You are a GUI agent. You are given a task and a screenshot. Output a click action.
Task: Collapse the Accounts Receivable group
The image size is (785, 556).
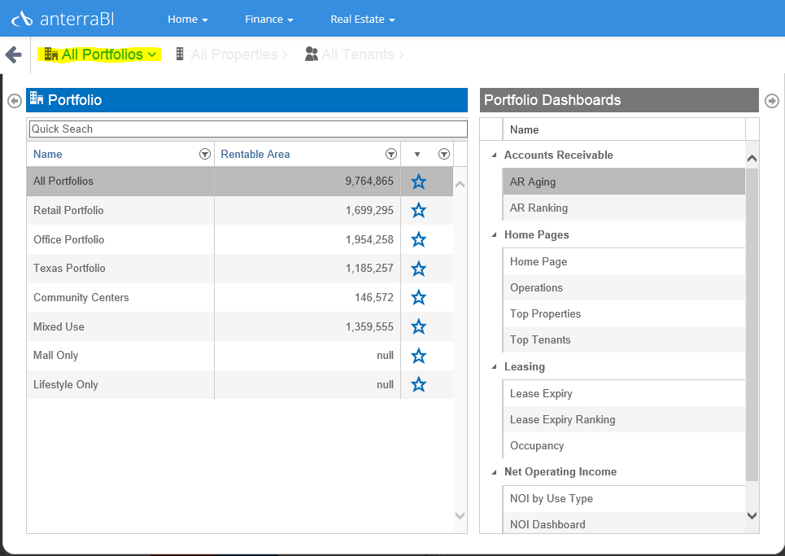click(494, 155)
